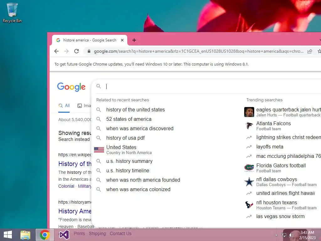Open the Military sublink
This screenshot has height=241, width=321.
coord(85,186)
